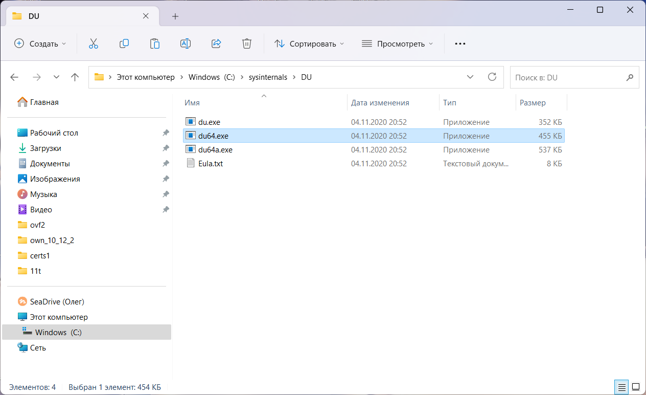This screenshot has height=395, width=646.
Task: Click the SeaDrive cloud icon
Action: (x=22, y=301)
